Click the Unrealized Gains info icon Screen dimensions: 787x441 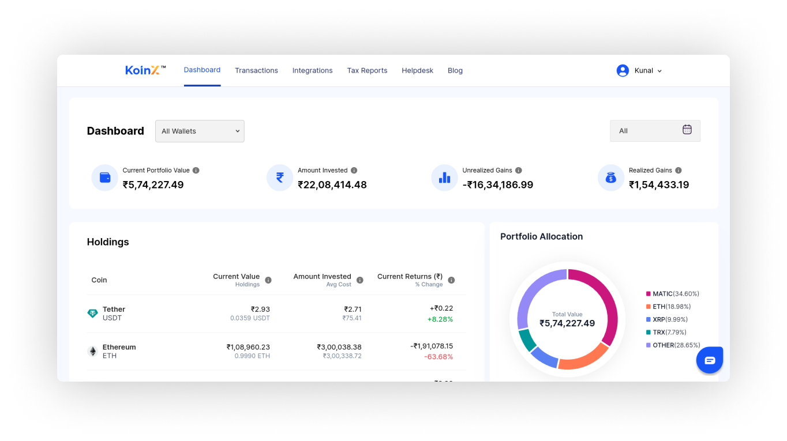519,171
